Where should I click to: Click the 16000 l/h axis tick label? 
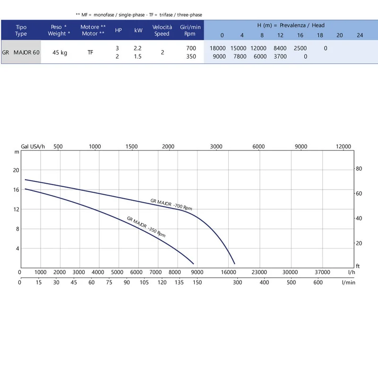(228, 272)
